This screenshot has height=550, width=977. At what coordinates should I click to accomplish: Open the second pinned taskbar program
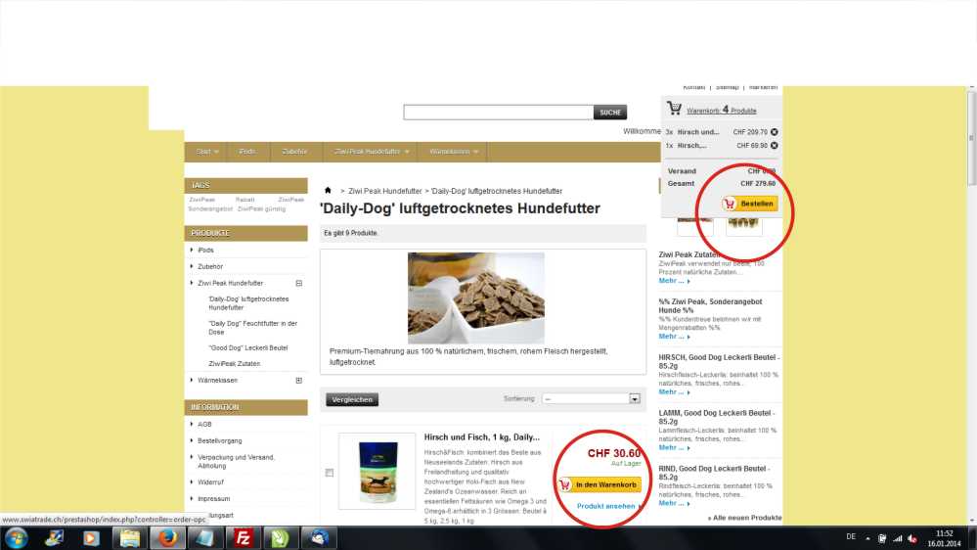[91, 537]
